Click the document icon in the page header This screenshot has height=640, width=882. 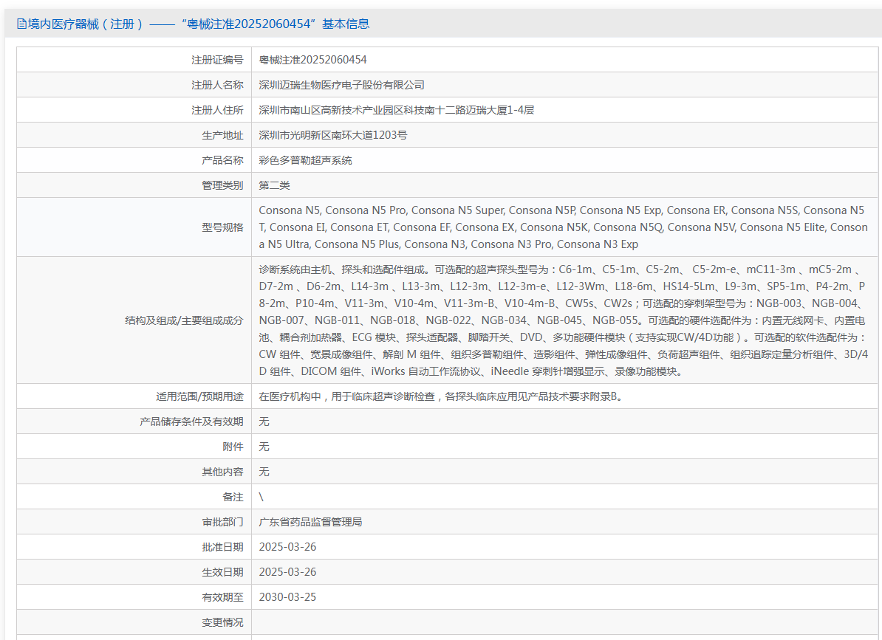tap(21, 24)
